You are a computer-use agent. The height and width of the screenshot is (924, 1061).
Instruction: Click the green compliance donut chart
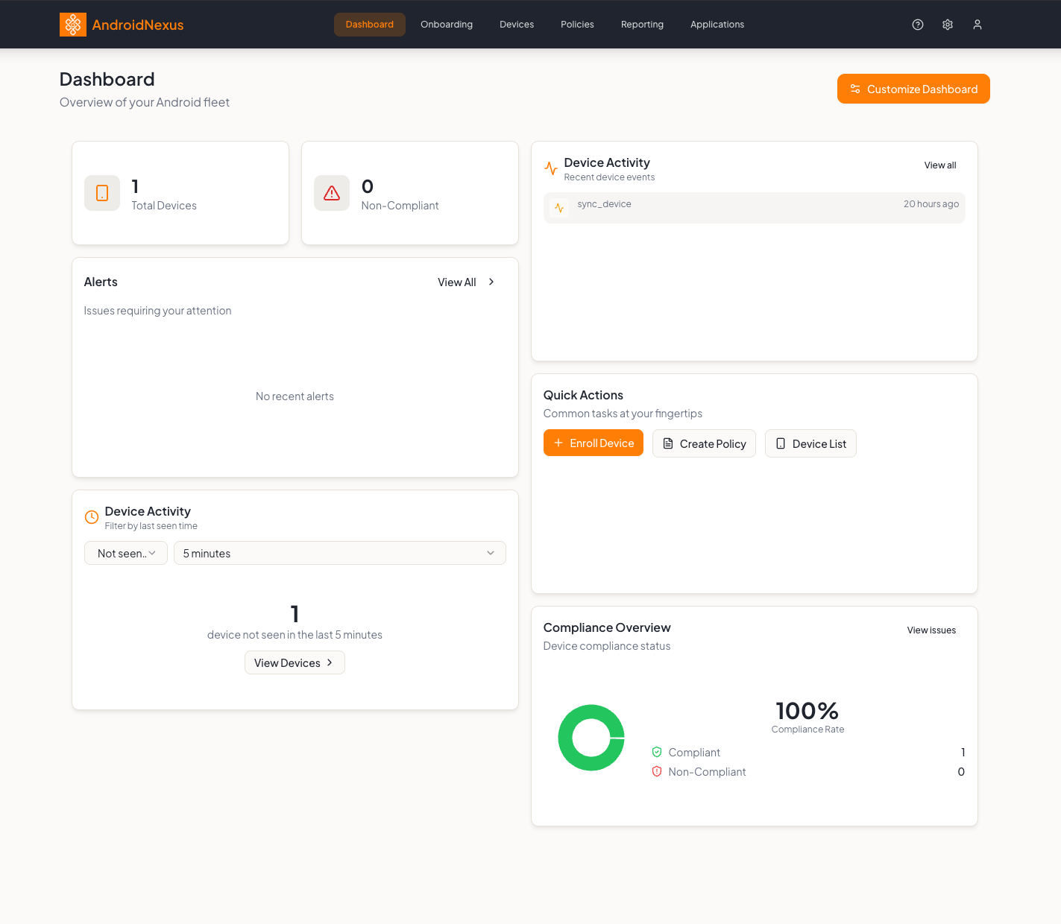coord(591,738)
